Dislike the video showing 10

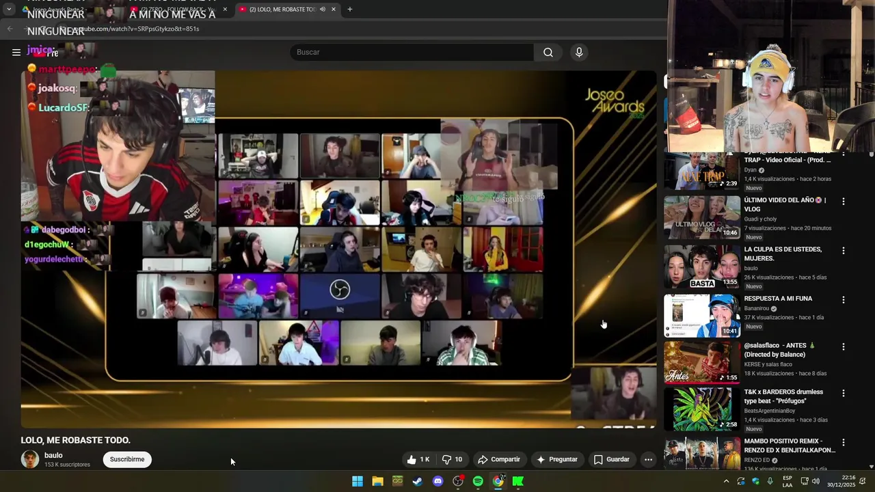pyautogui.click(x=453, y=459)
